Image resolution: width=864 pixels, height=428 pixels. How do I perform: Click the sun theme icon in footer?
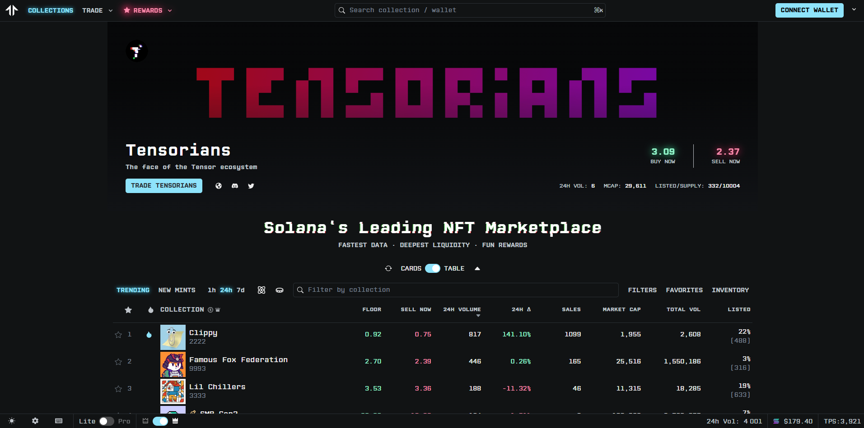[x=12, y=421]
